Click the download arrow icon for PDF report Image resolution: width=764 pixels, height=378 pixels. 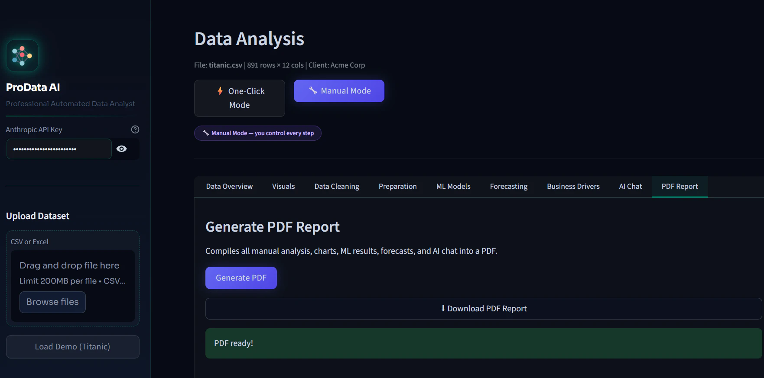(443, 308)
